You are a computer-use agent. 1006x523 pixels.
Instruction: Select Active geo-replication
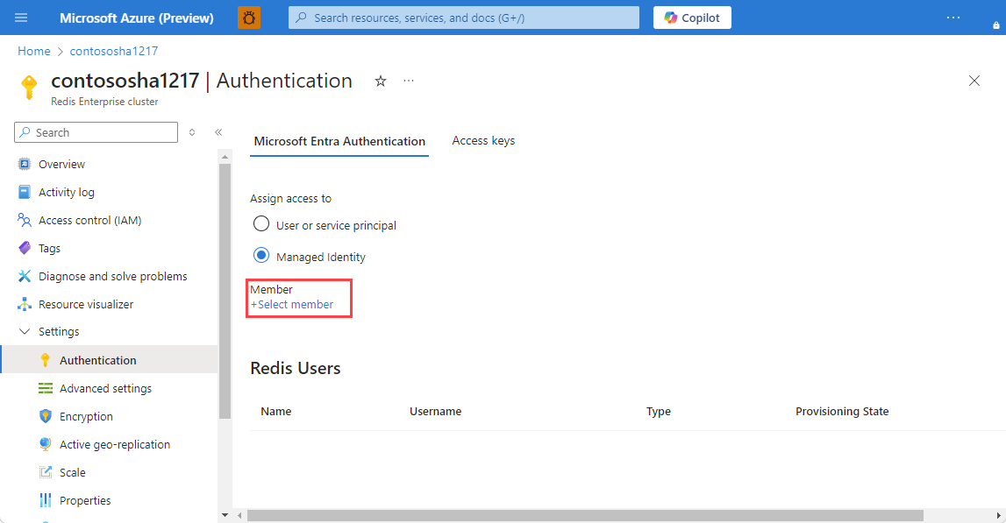[x=114, y=444]
